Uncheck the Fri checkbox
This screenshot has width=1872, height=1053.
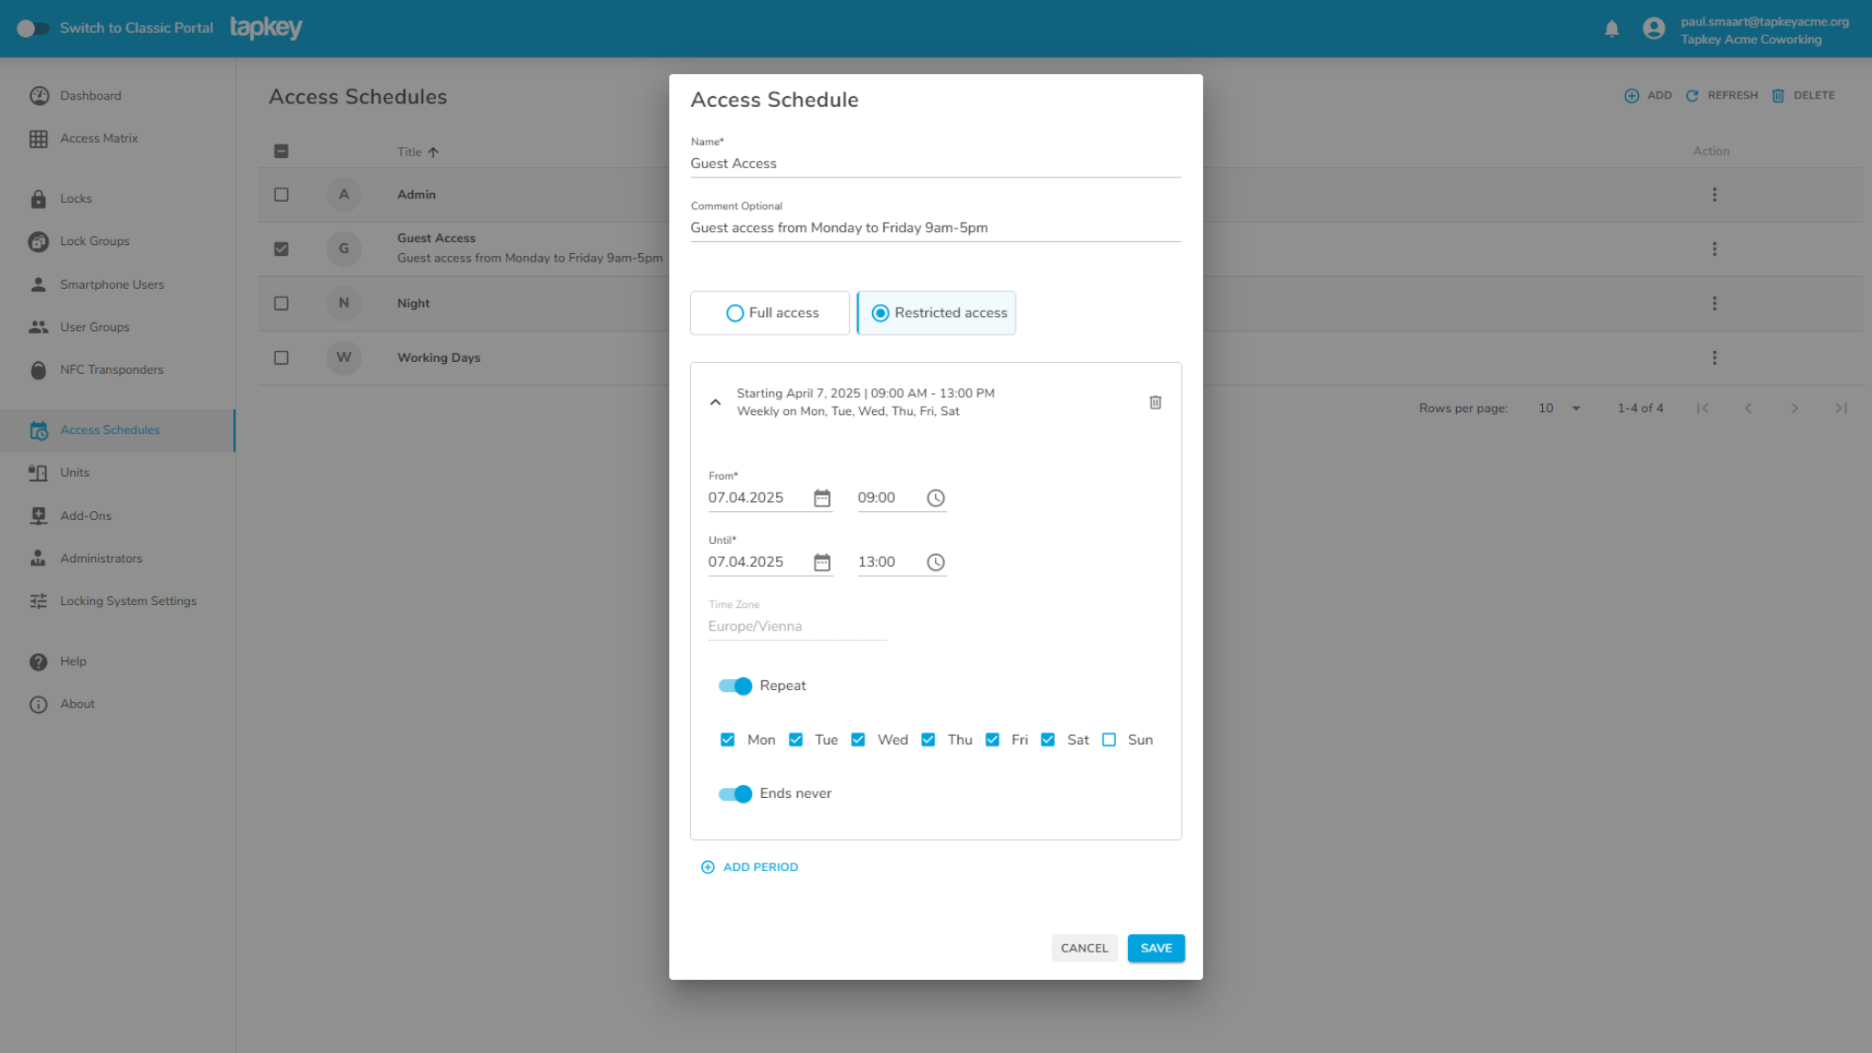[x=993, y=740]
